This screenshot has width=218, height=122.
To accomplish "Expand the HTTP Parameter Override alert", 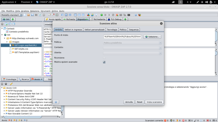I will point(4,91).
